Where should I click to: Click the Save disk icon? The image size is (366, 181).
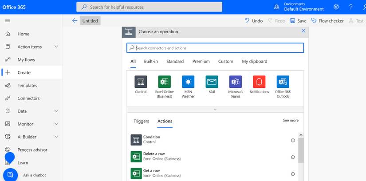click(292, 21)
